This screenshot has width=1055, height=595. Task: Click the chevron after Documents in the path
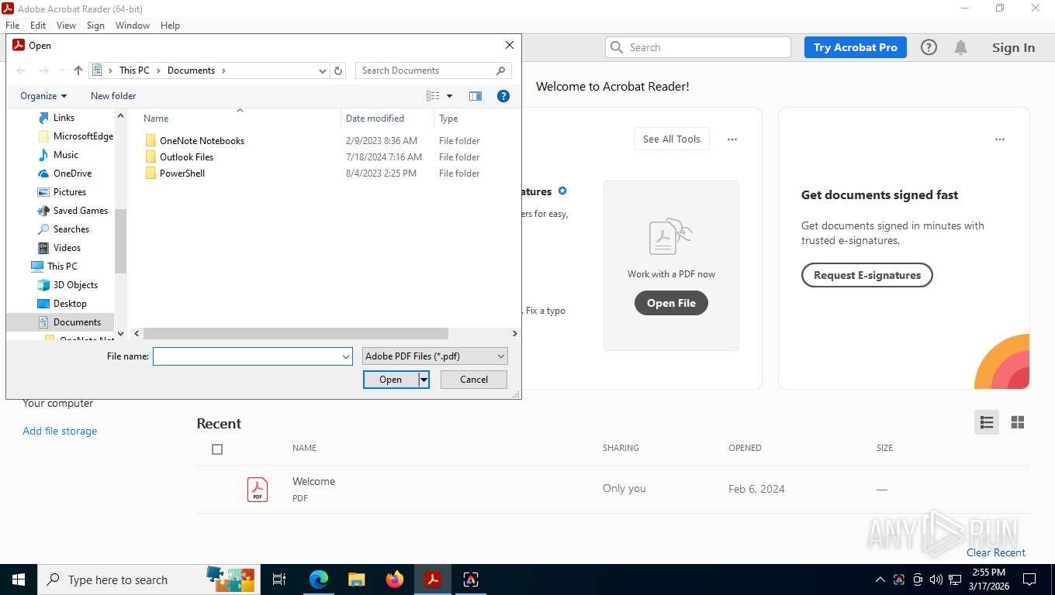[x=223, y=71]
